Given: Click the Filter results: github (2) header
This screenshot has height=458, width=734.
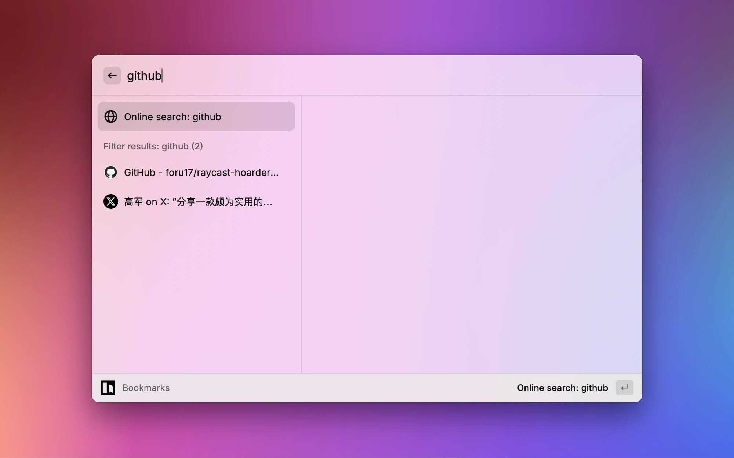Looking at the screenshot, I should (153, 147).
